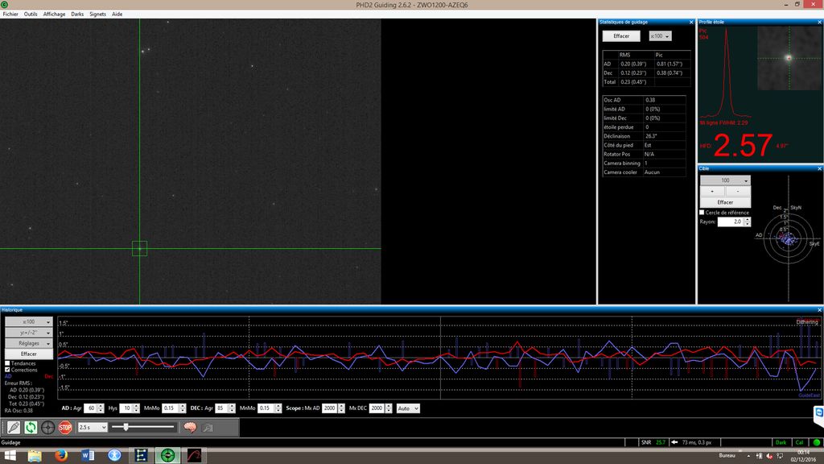This screenshot has width=824, height=464.
Task: Open the camera connection dialog icon
Action: click(x=14, y=427)
